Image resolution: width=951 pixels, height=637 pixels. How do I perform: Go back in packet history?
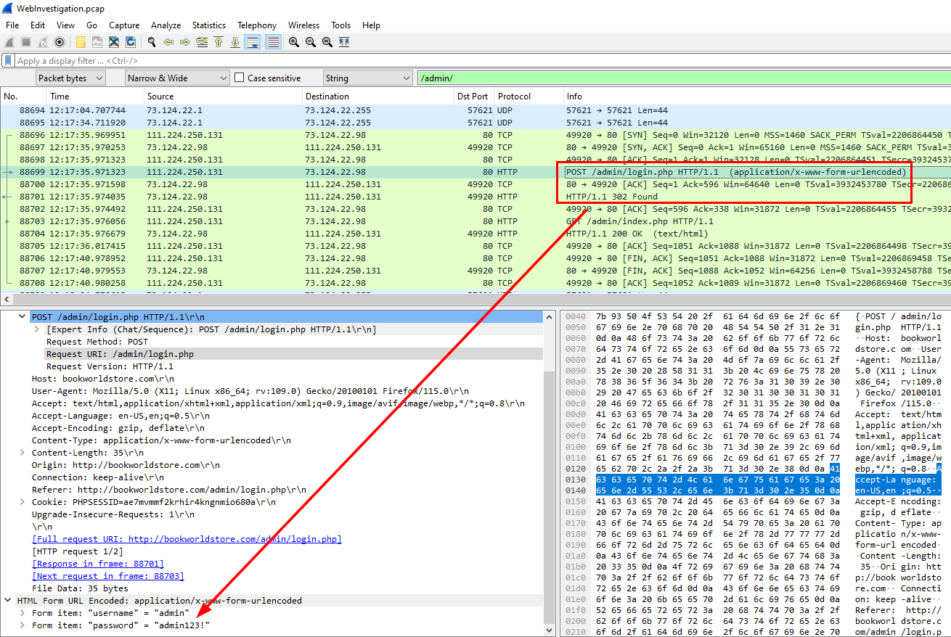[168, 42]
